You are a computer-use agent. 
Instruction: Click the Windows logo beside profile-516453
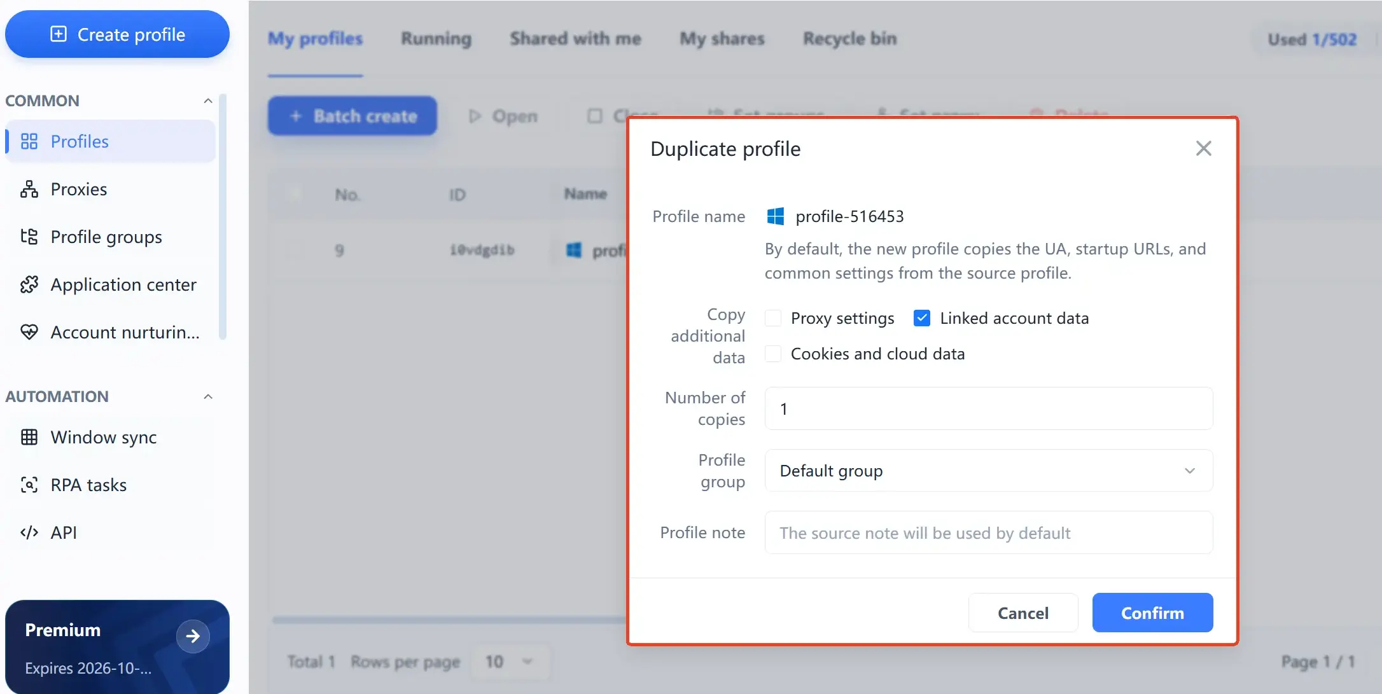click(x=775, y=216)
